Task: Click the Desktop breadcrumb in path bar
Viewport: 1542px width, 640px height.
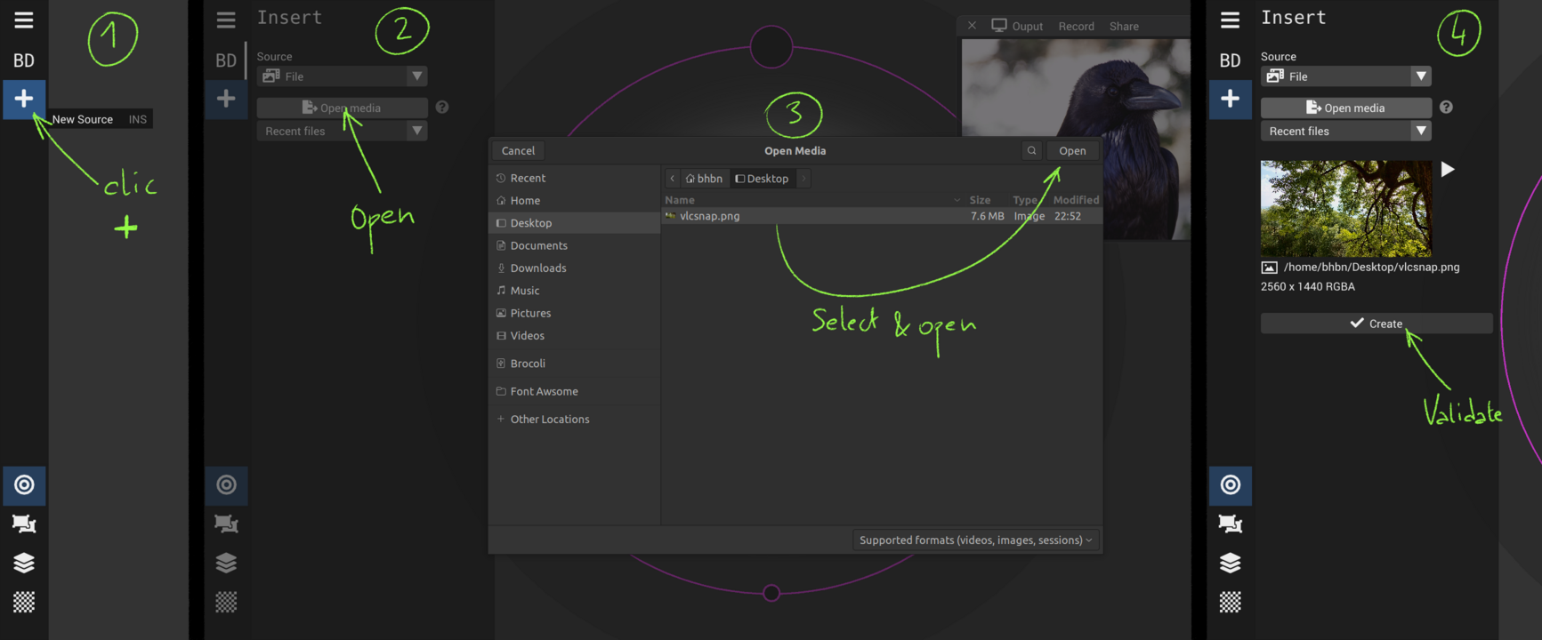Action: point(762,179)
